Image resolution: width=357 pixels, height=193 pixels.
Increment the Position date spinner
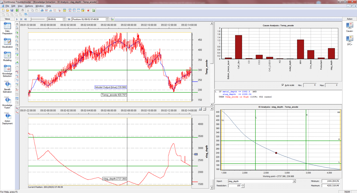[x=107, y=18]
